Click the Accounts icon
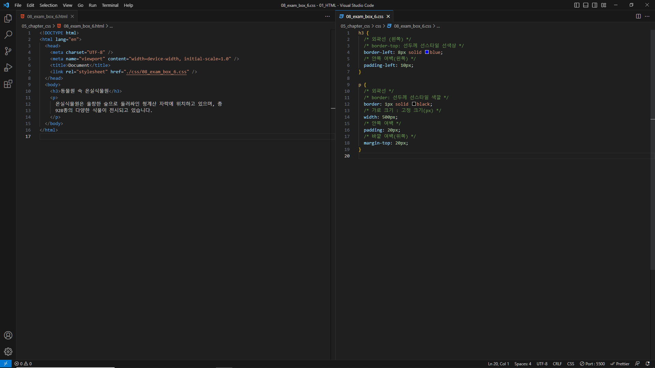The image size is (655, 368). point(8,335)
